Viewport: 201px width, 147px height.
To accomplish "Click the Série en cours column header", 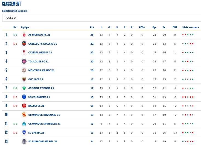I will pos(190,27).
